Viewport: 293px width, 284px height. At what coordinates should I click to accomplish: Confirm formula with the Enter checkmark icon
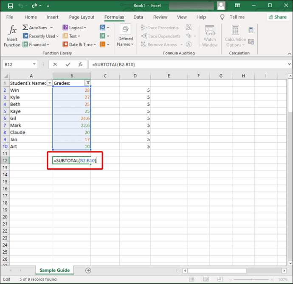tap(68, 65)
